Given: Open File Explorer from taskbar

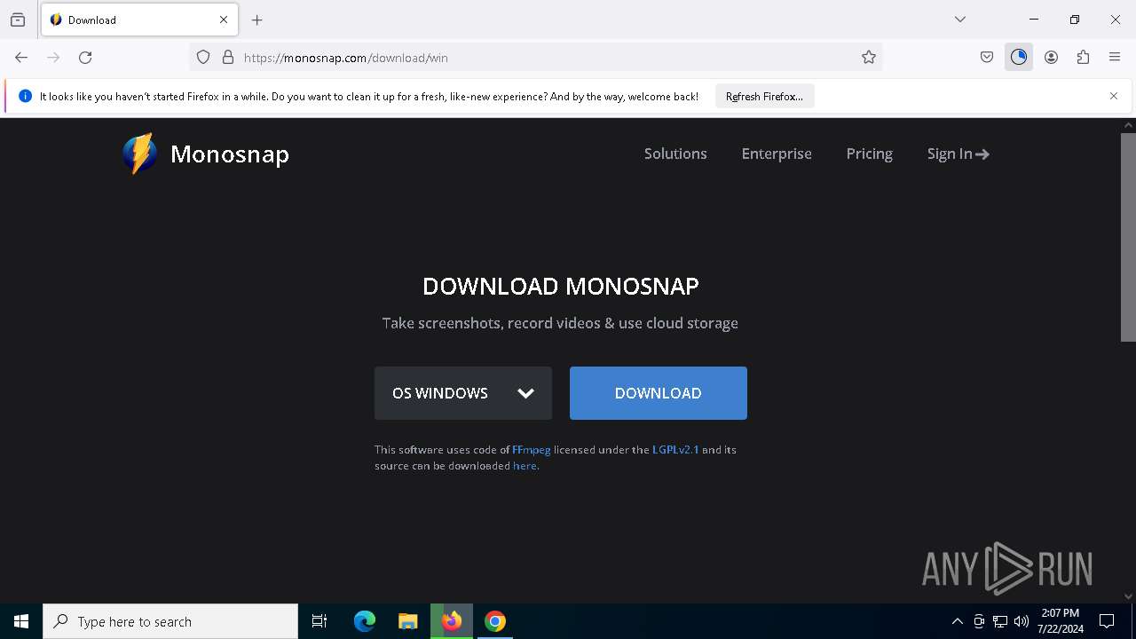Looking at the screenshot, I should pos(408,621).
